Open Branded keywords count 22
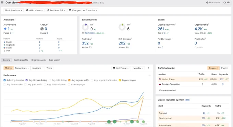Screen dimensions: 233x127 [x=204, y=113]
